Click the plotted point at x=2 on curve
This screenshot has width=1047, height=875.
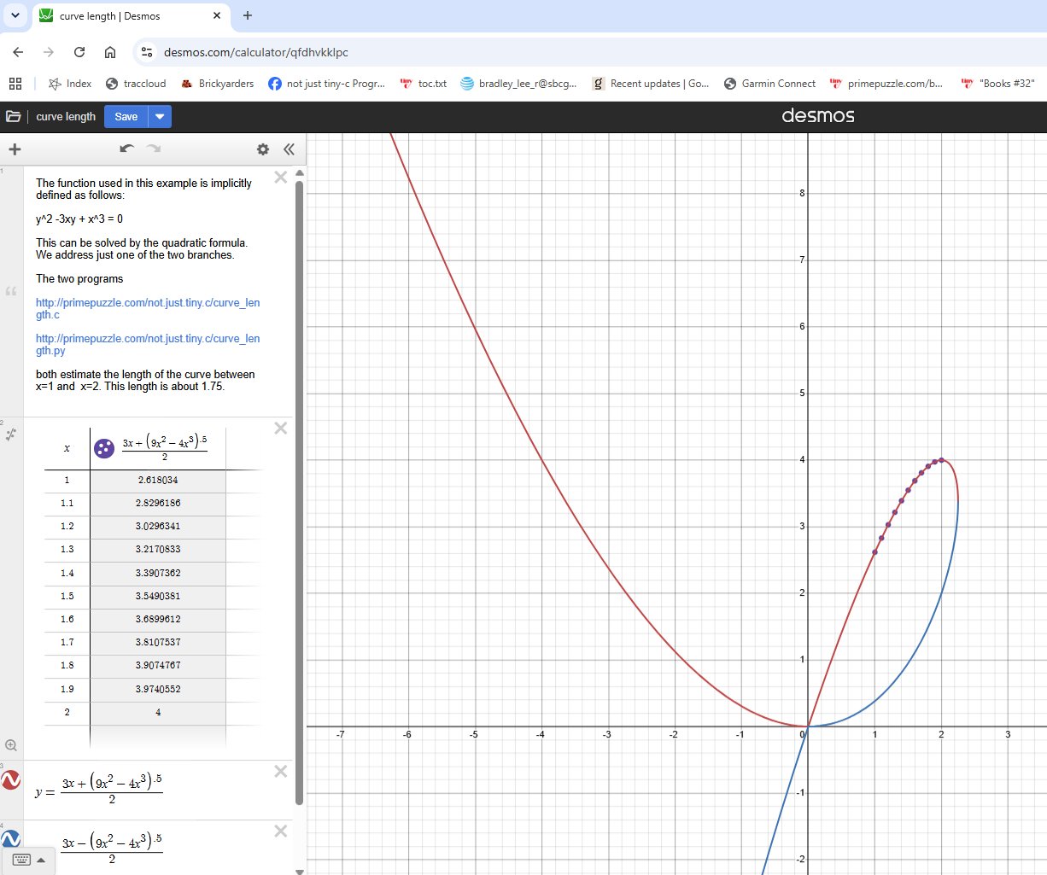tap(941, 460)
